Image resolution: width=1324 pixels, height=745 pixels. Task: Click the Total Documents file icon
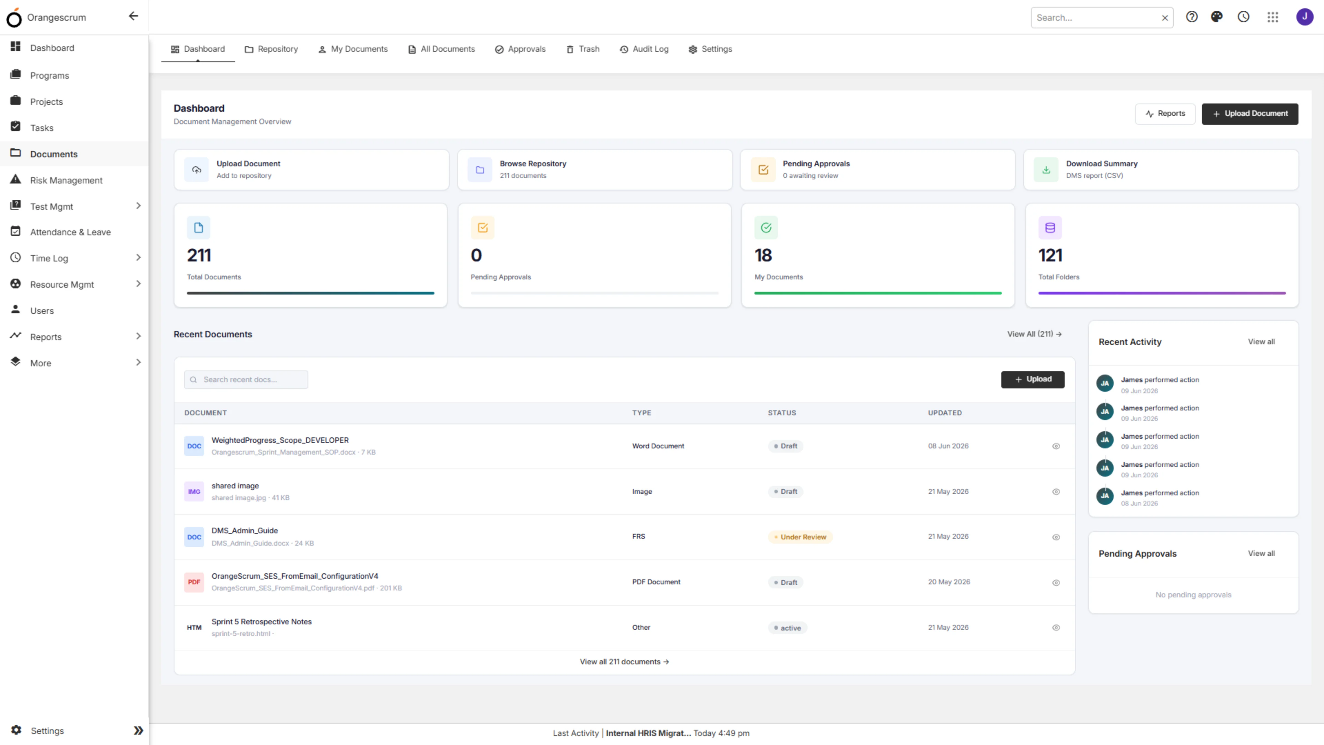point(198,228)
